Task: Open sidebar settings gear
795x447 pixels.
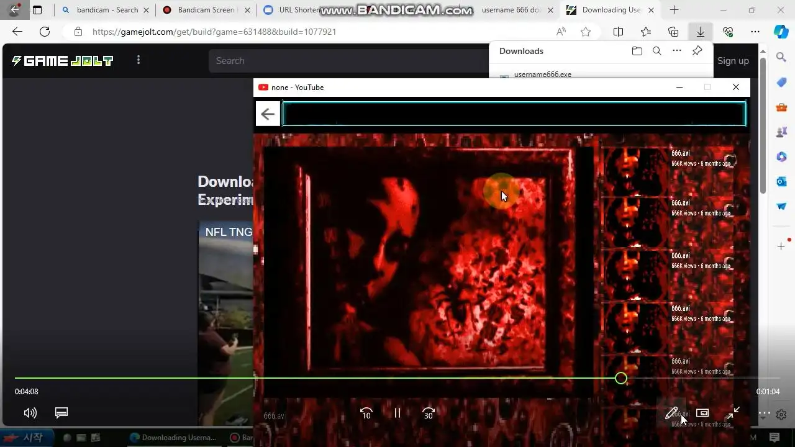Action: pyautogui.click(x=781, y=414)
